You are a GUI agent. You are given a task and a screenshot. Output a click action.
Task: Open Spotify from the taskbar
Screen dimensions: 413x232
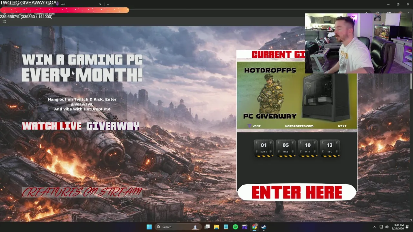click(235, 227)
